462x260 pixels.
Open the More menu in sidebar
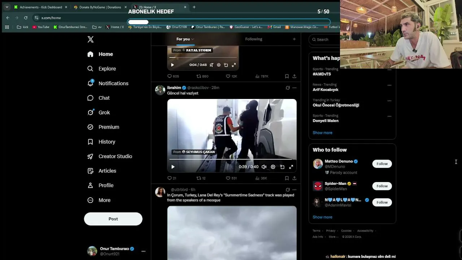click(99, 200)
